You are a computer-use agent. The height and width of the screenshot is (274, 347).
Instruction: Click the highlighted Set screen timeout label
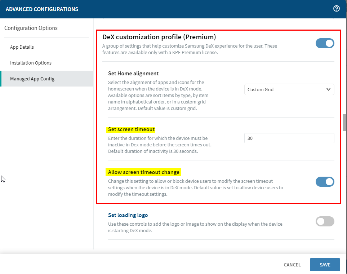pyautogui.click(x=131, y=129)
